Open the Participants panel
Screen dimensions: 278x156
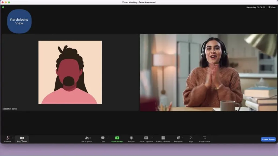(87, 138)
